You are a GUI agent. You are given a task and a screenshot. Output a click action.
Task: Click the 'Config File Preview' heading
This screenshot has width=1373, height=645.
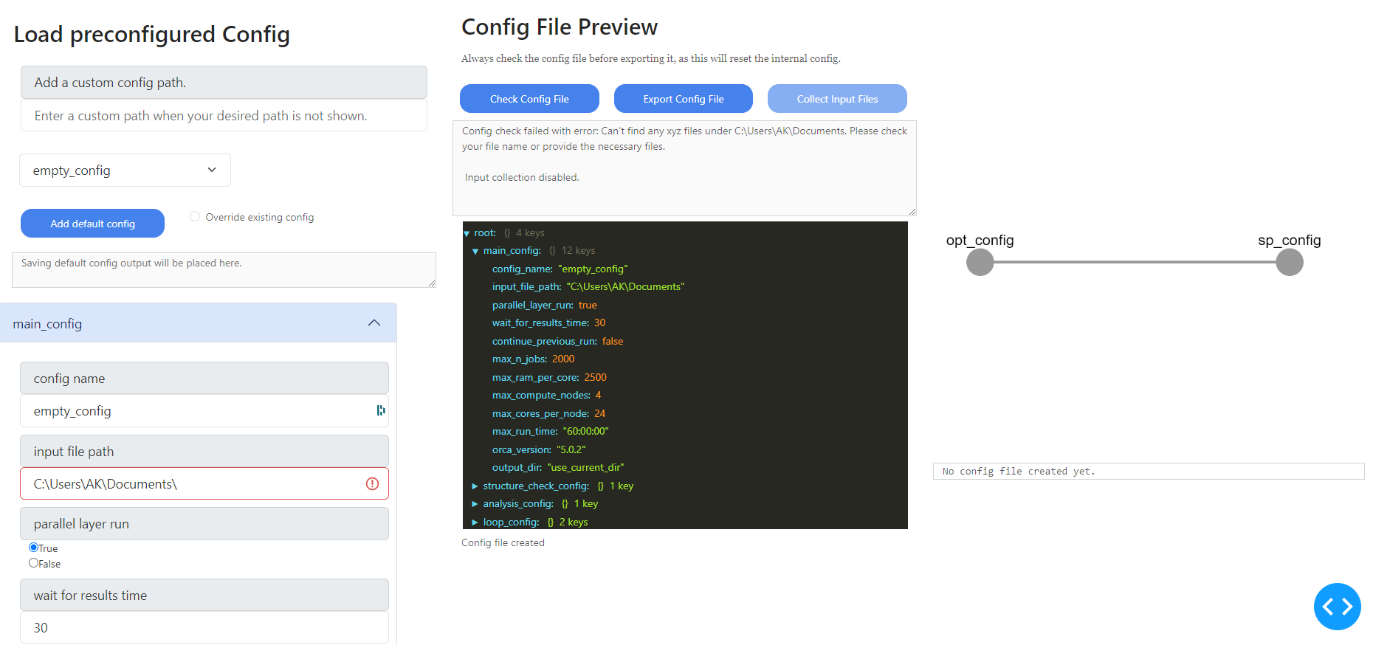point(560,27)
